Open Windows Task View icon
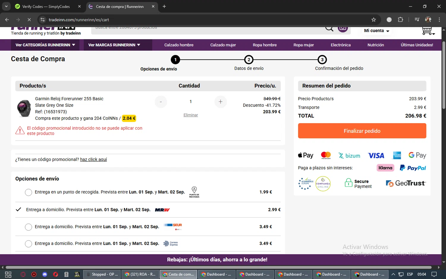 tap(8, 274)
